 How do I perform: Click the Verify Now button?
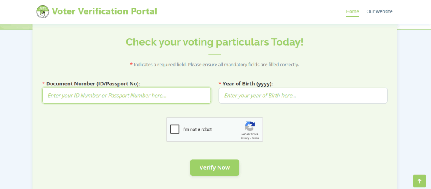point(215,167)
